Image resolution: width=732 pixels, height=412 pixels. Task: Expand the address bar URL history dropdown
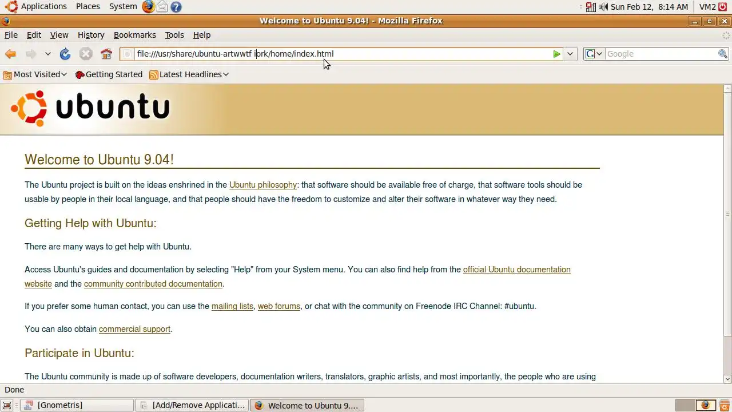tap(570, 54)
